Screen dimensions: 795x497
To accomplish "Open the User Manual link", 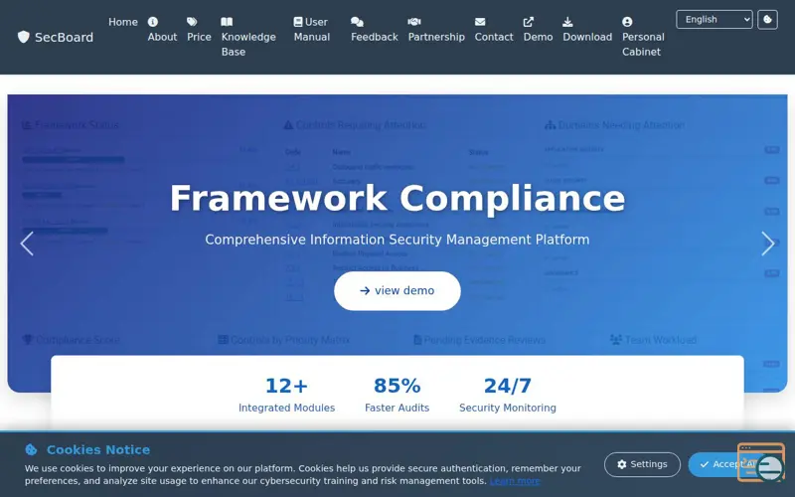I will [312, 30].
